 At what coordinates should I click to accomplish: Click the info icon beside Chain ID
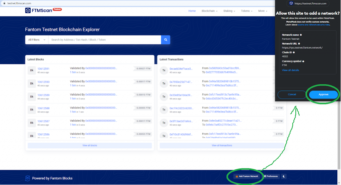(294, 52)
